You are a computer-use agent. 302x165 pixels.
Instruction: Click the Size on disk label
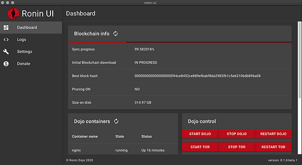82,102
